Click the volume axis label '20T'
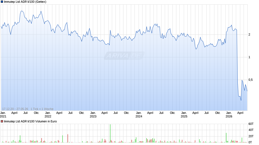Screen dimensions: 259x145 (251, 136)
